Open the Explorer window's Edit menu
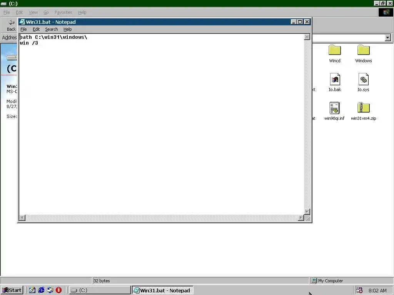This screenshot has height=295, width=394. 19,12
